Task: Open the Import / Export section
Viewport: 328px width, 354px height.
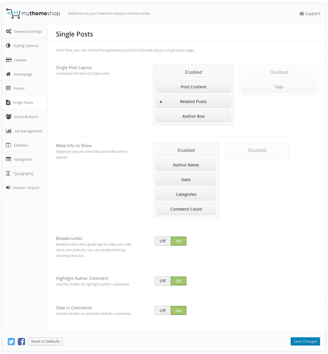Action: [26, 188]
